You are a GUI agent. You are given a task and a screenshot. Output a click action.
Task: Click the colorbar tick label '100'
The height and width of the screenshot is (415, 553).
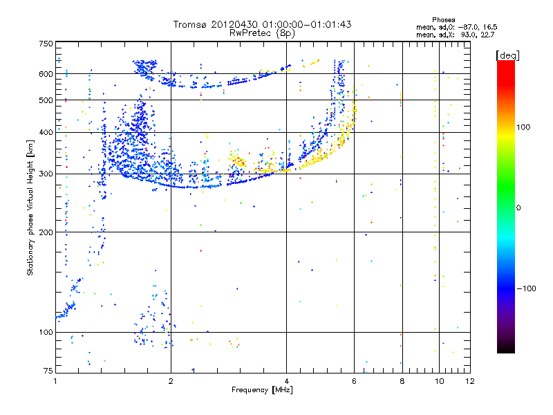coord(523,127)
